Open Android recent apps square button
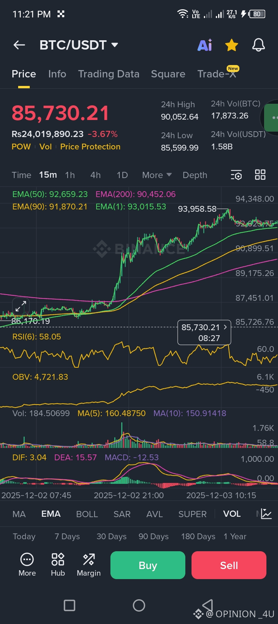 click(69, 605)
